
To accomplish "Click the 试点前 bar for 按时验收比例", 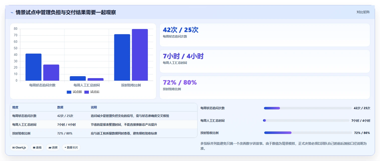I will point(122,57).
